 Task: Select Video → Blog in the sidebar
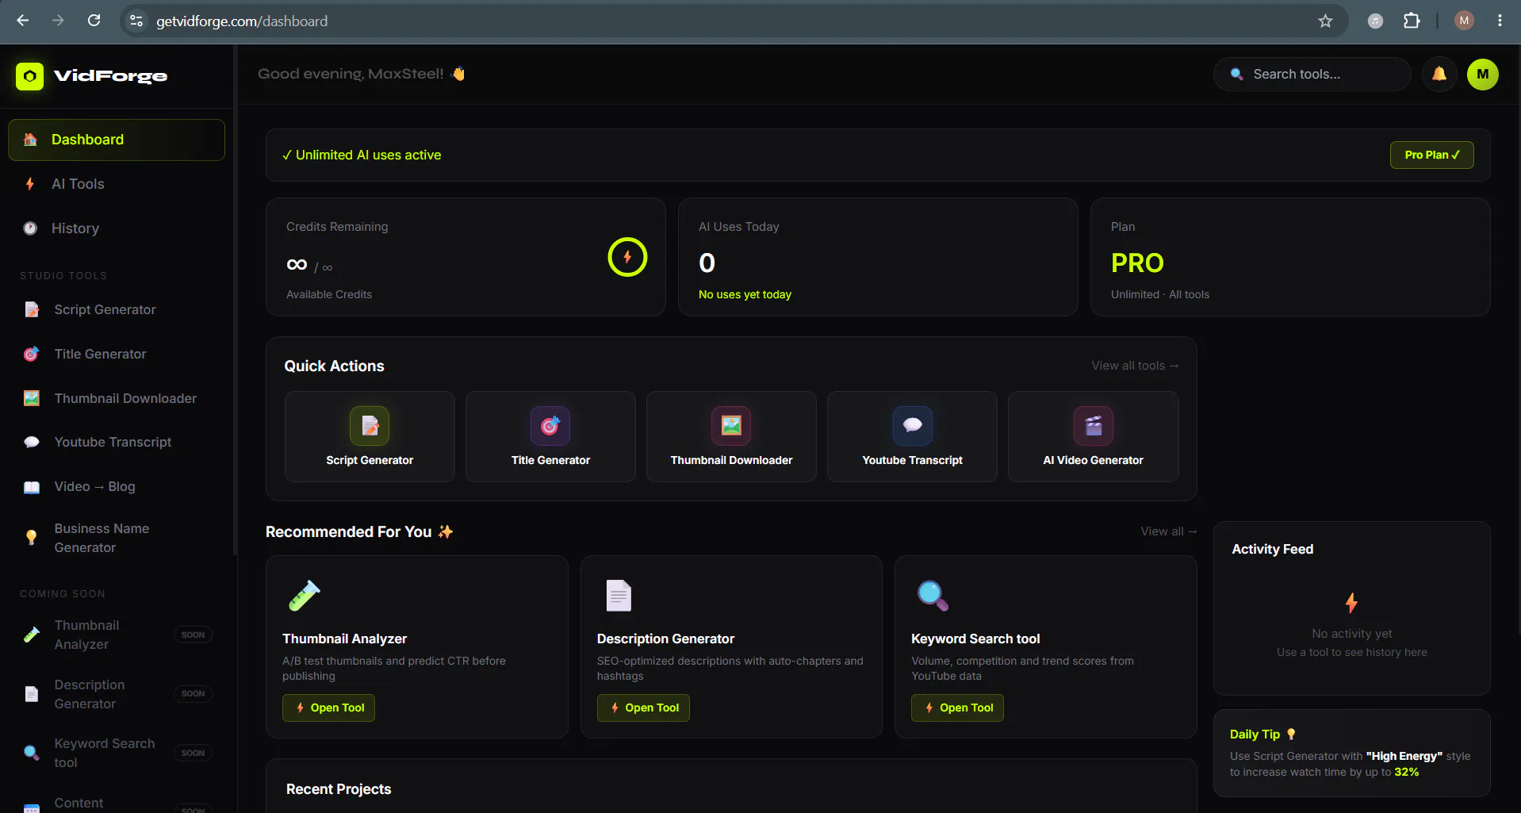pos(117,486)
